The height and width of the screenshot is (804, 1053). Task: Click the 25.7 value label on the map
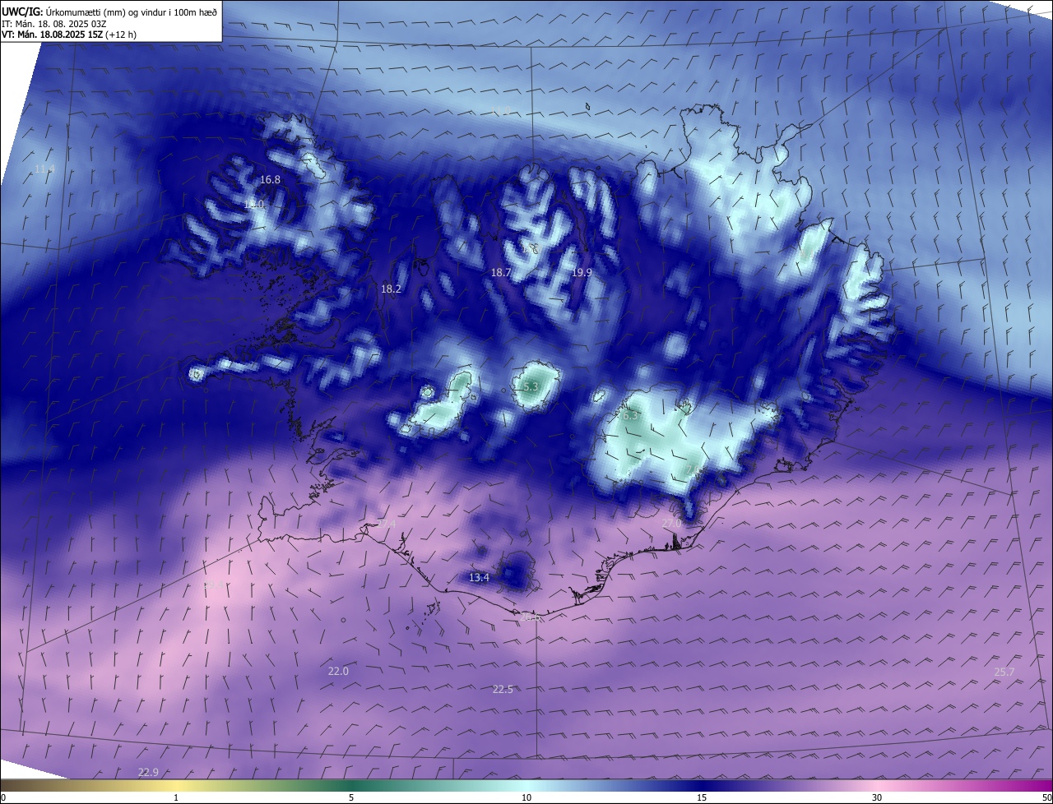[1004, 672]
